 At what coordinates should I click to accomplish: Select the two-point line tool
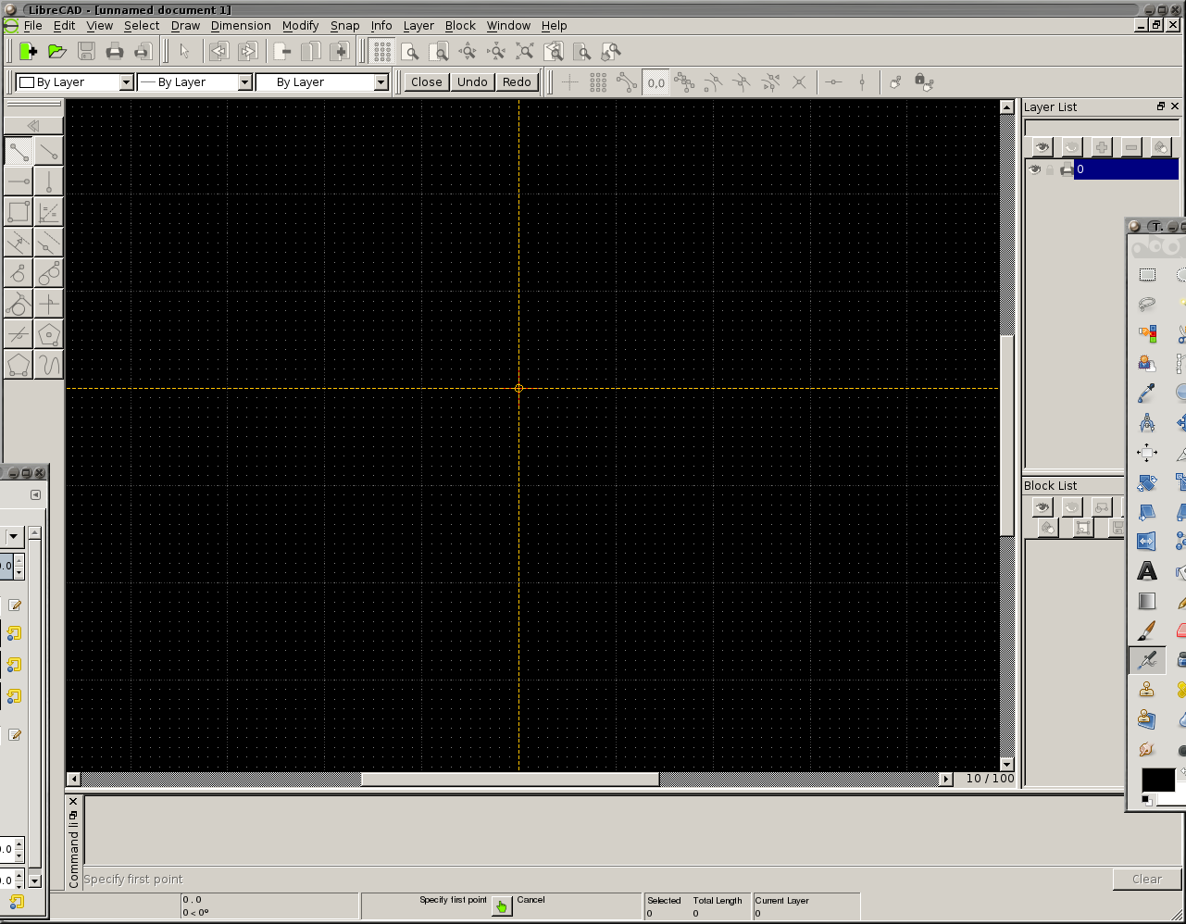(19, 151)
